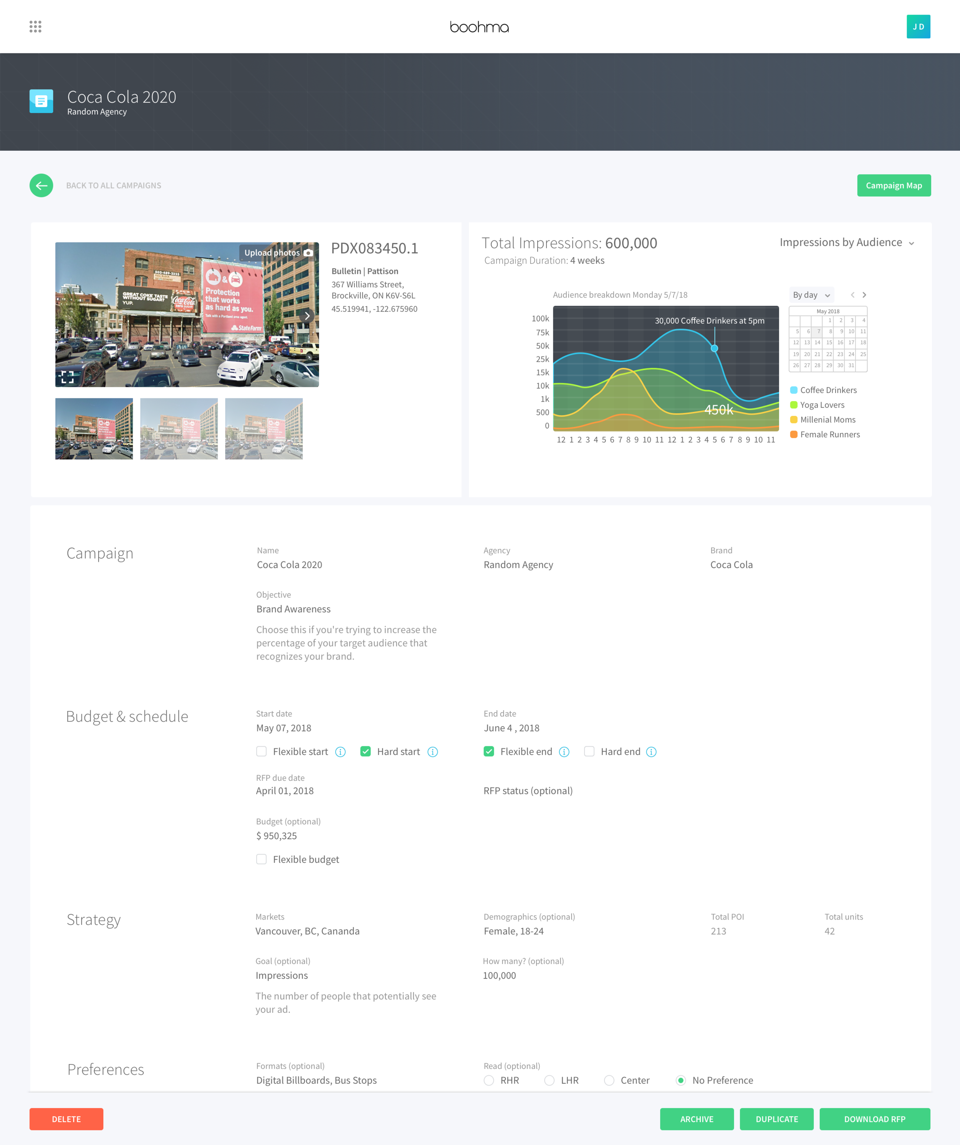Open the apps grid menu icon
Image resolution: width=960 pixels, height=1145 pixels.
pos(35,27)
